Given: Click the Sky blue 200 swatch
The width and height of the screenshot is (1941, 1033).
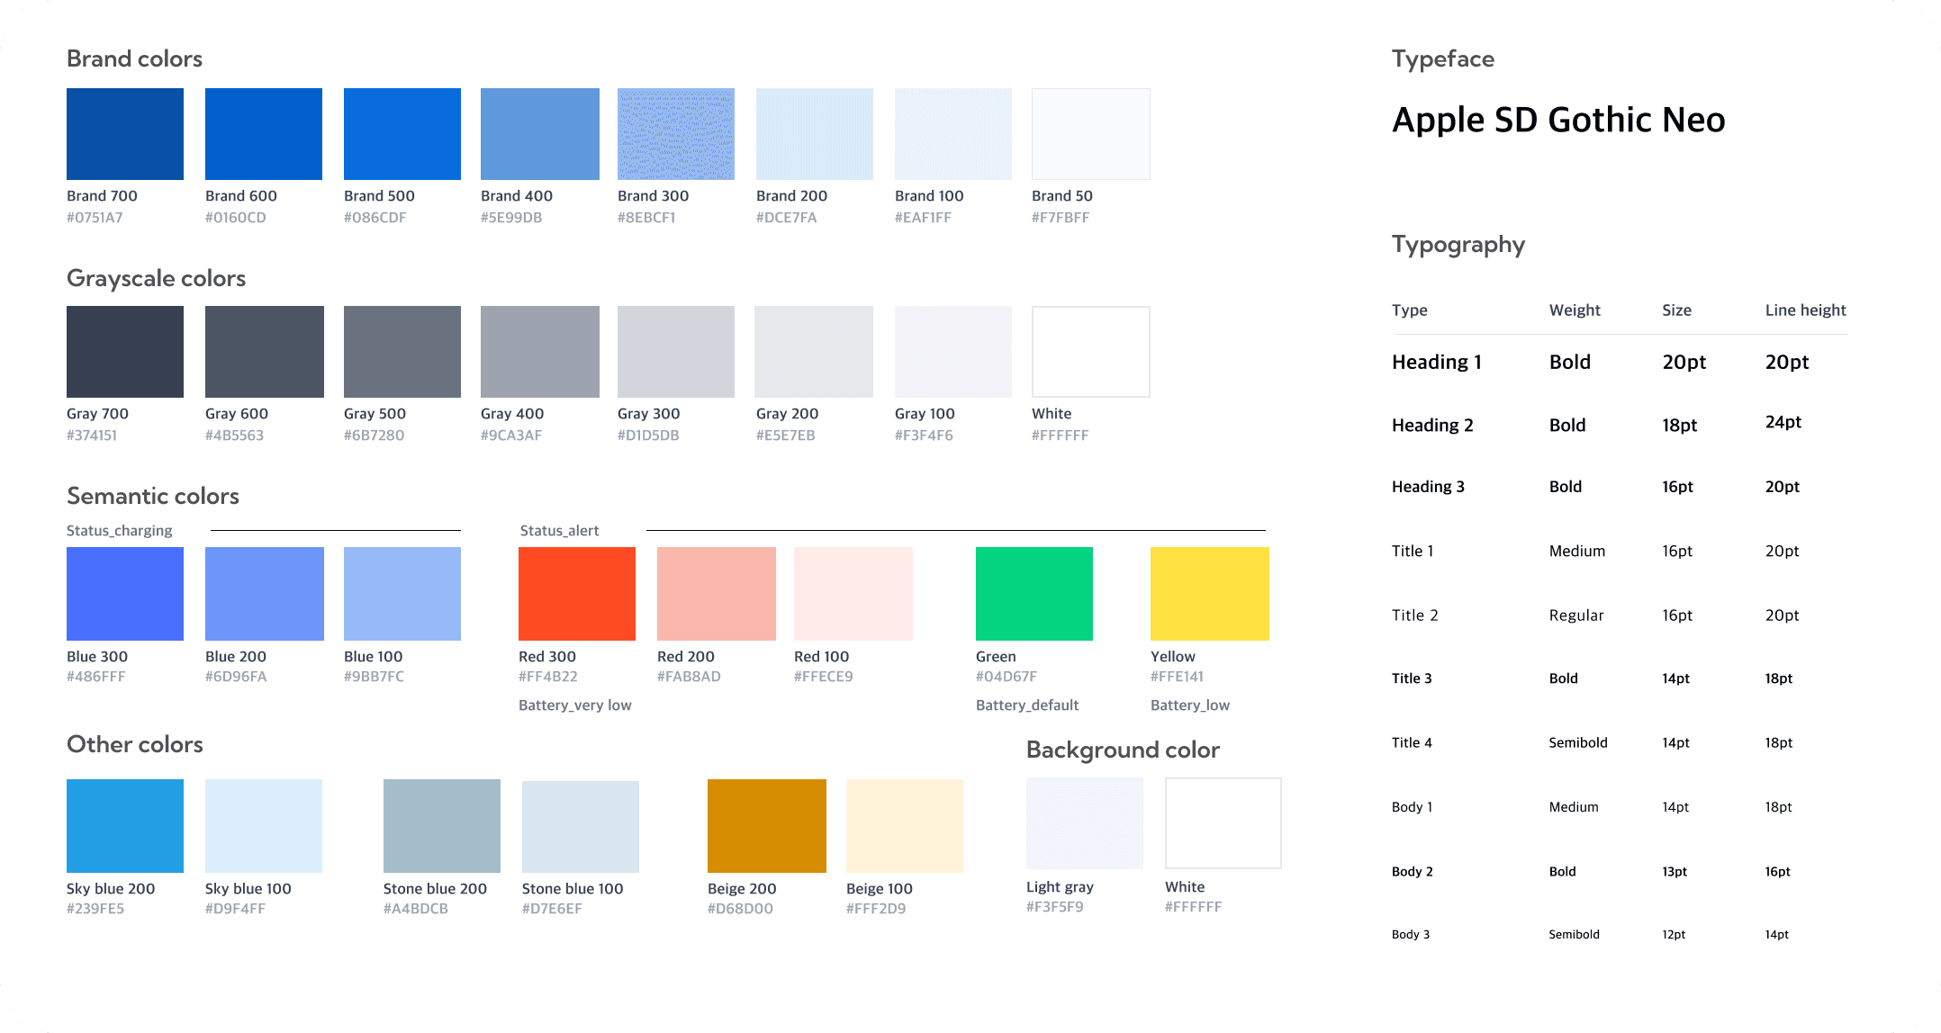Looking at the screenshot, I should pos(125,826).
